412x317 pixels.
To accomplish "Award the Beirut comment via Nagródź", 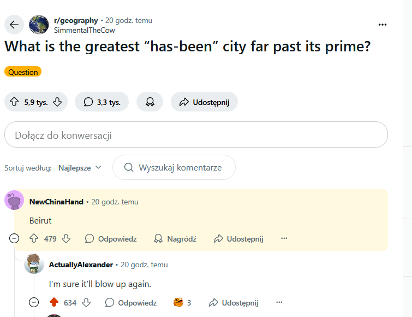I will (175, 239).
